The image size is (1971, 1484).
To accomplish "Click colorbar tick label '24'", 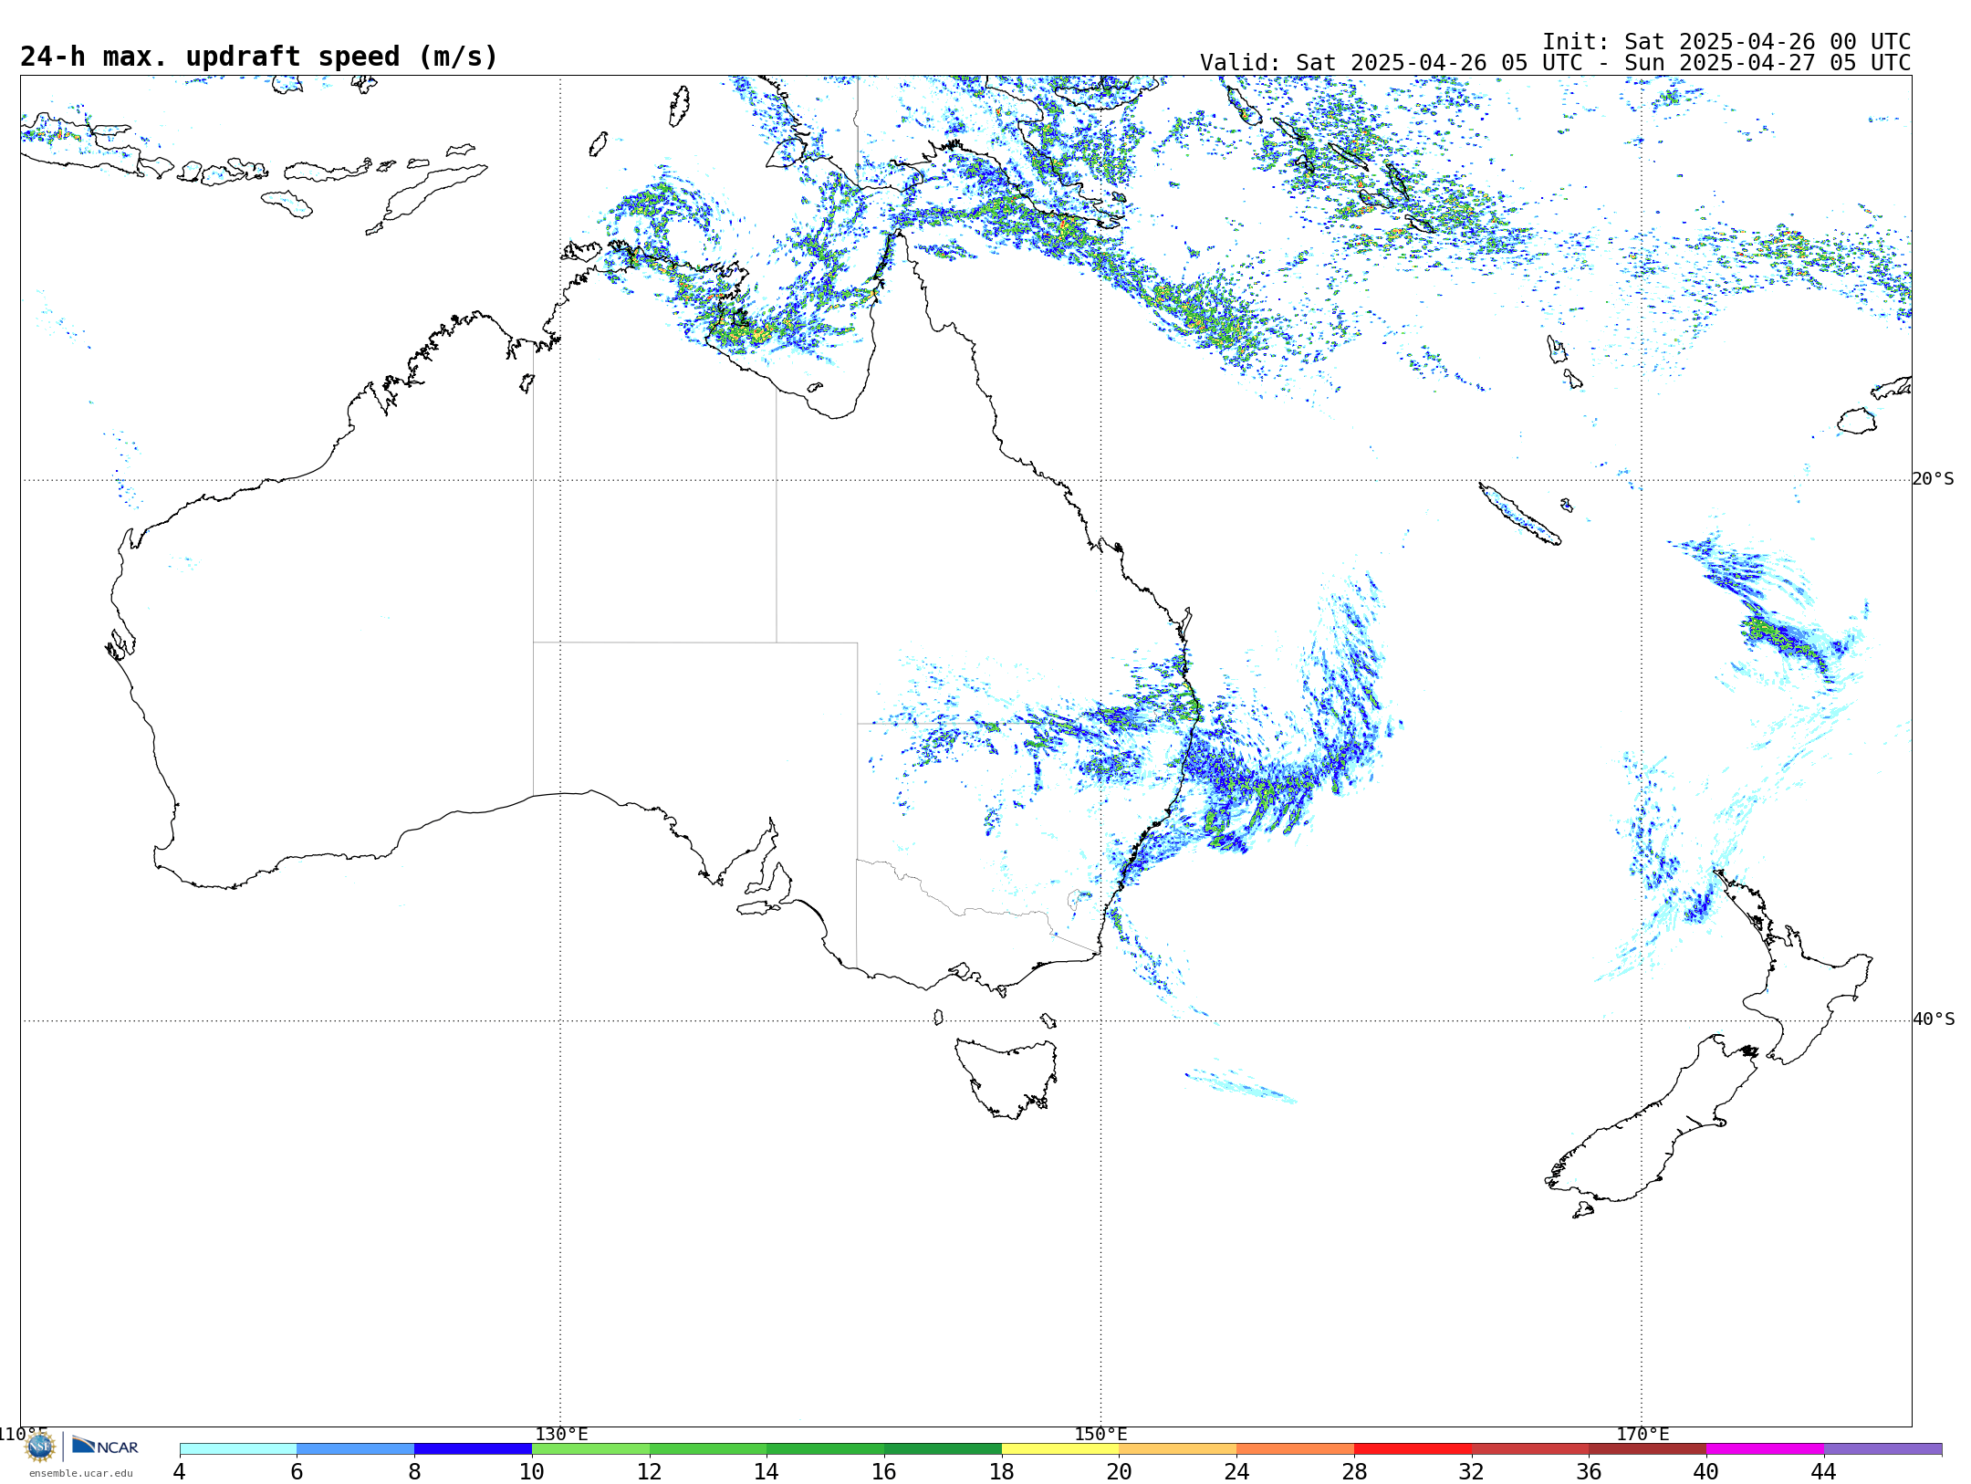I will [x=1236, y=1472].
